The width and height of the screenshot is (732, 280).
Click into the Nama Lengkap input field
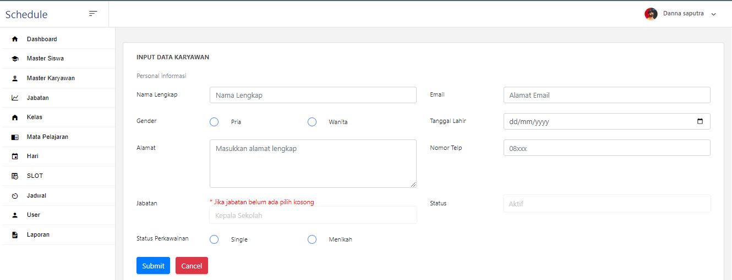(313, 95)
